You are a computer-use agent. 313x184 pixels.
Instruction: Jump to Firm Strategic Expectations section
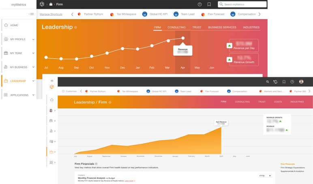pyautogui.click(x=293, y=168)
